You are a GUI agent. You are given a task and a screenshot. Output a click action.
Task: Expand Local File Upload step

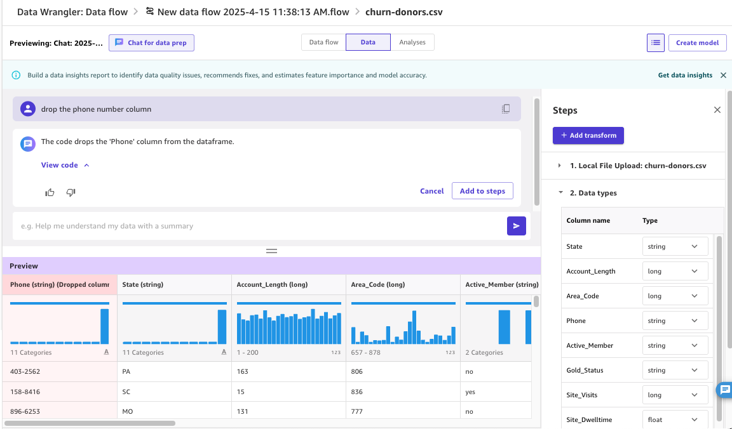(x=560, y=166)
